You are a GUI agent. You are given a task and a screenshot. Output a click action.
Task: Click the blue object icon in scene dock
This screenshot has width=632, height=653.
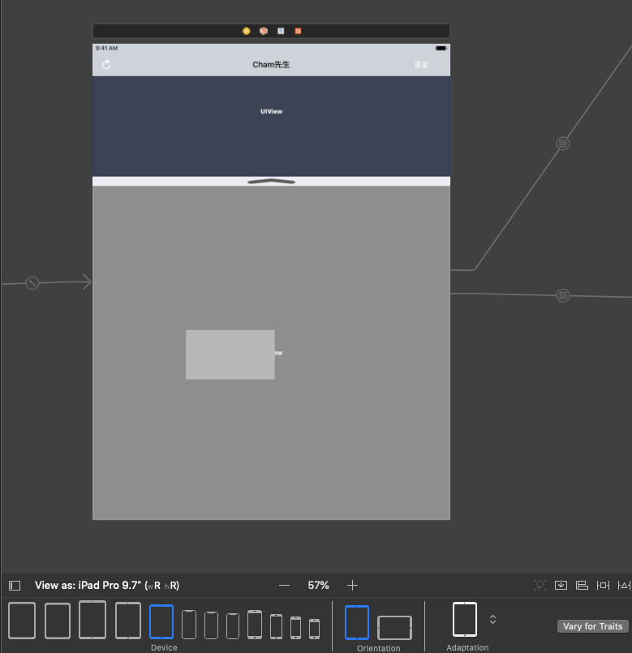click(281, 31)
